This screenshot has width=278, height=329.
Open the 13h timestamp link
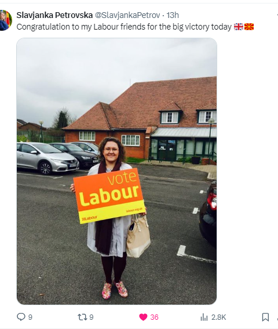pyautogui.click(x=173, y=15)
